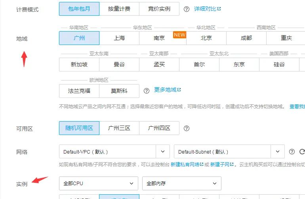
Task: Open the 全部内存 filter dropdown
Action: tap(181, 183)
